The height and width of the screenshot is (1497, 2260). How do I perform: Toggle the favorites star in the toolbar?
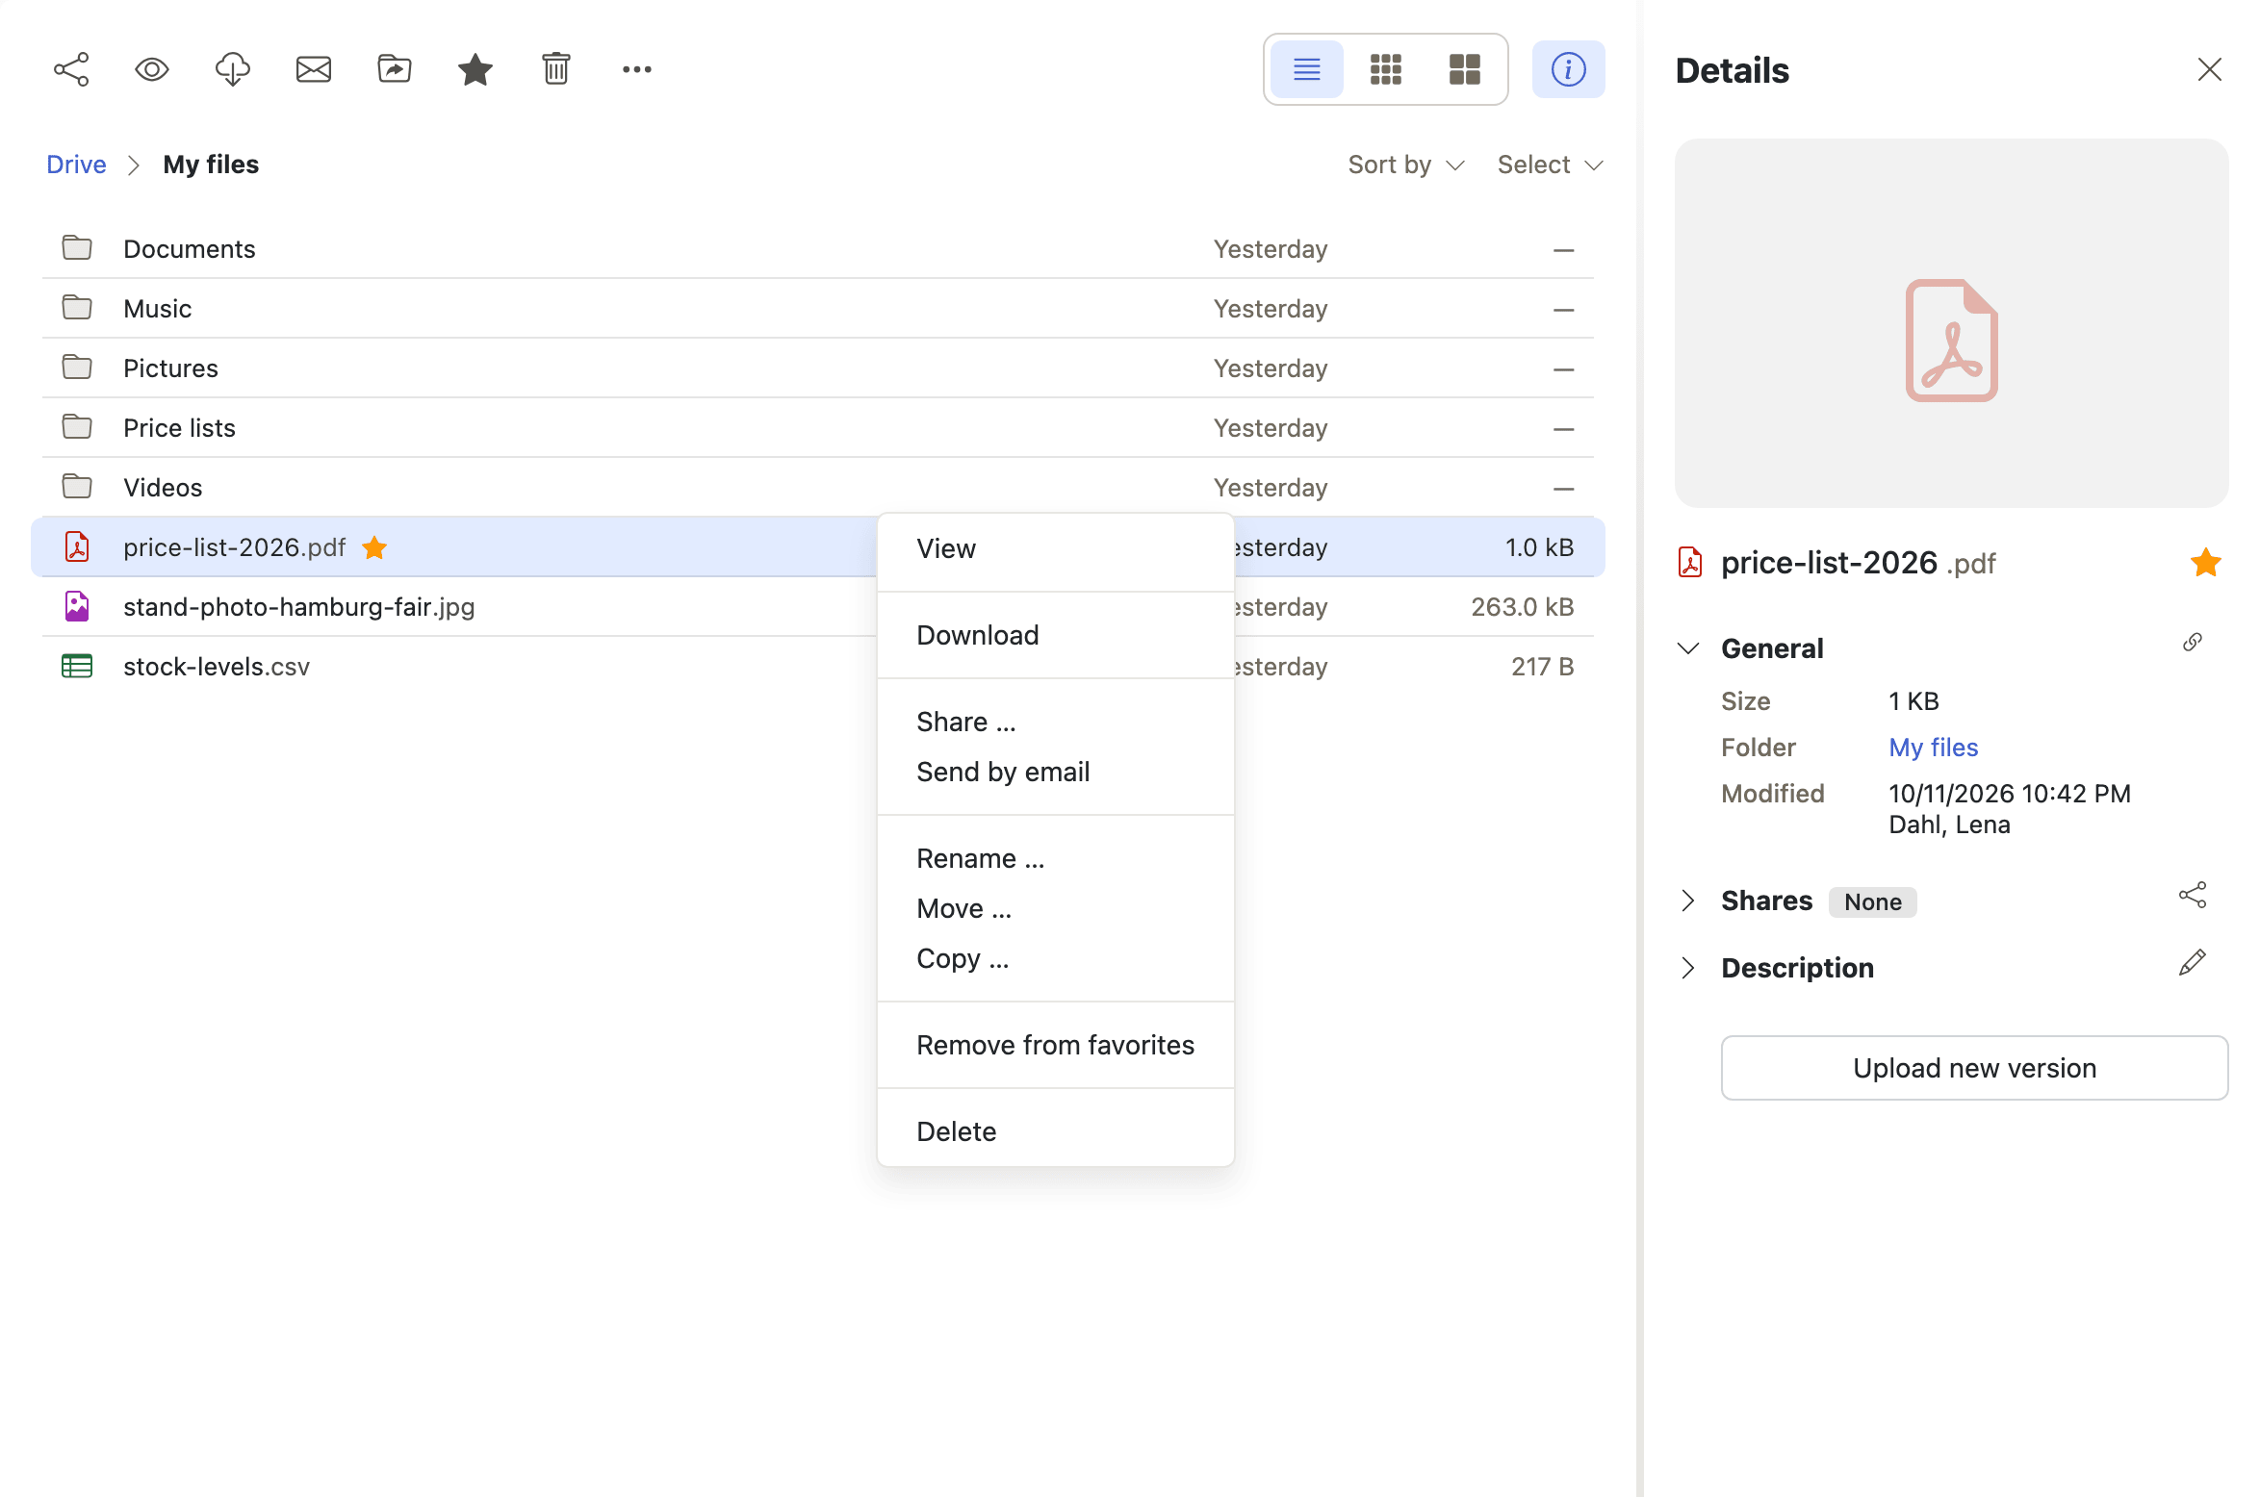click(x=475, y=69)
